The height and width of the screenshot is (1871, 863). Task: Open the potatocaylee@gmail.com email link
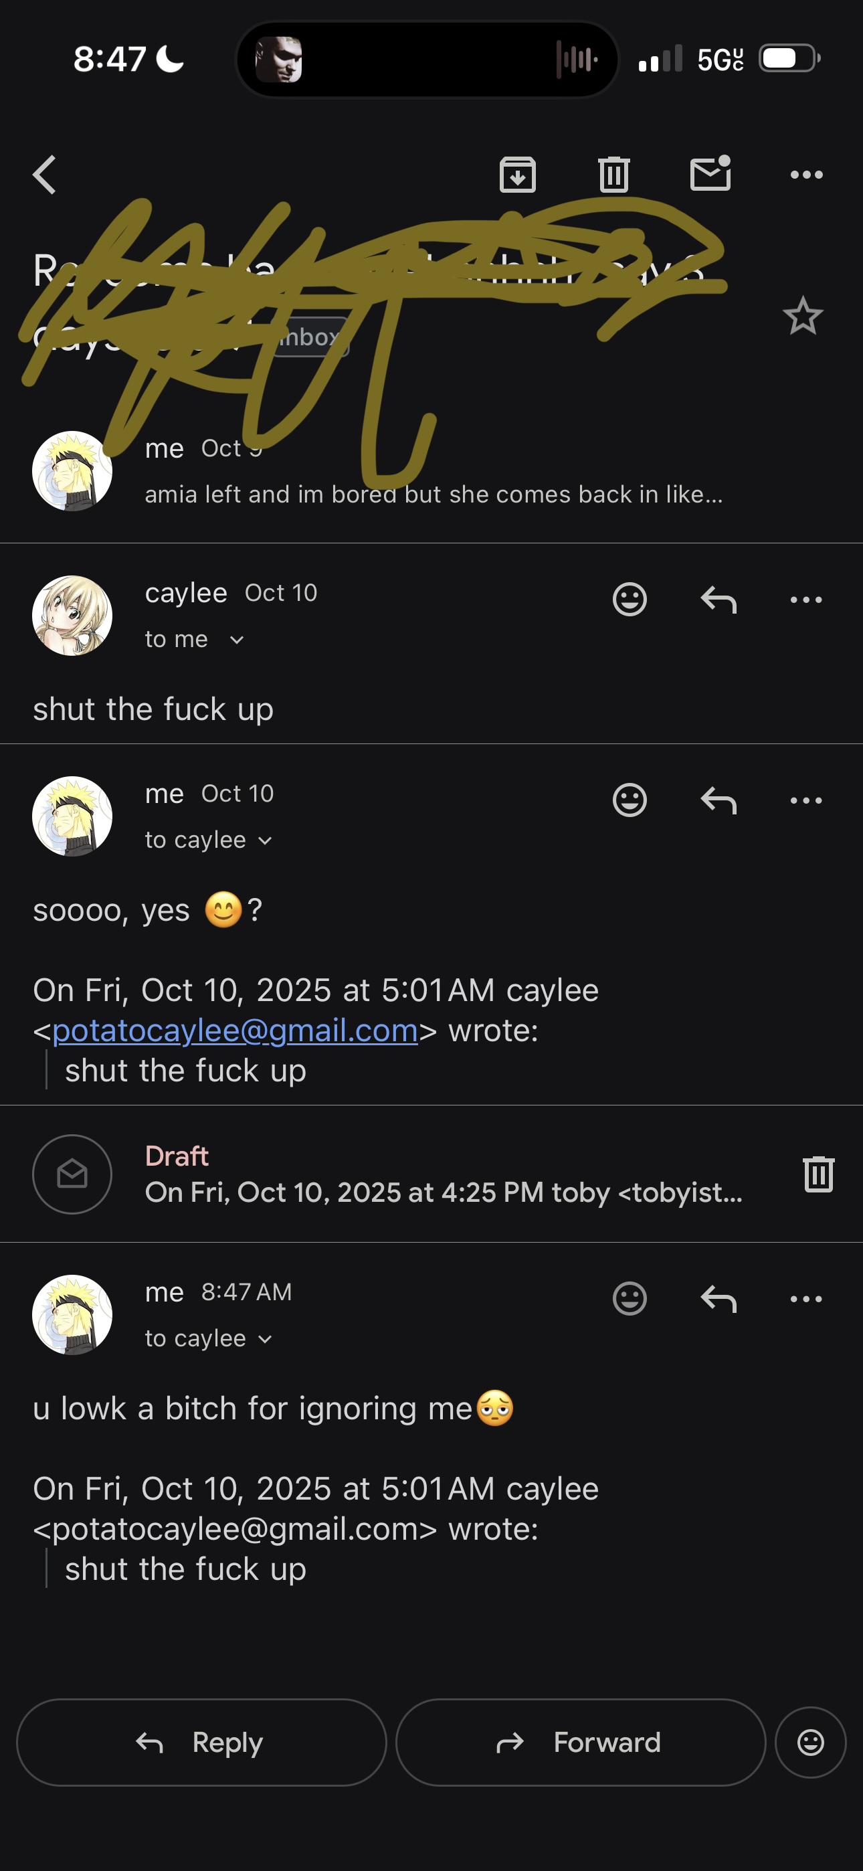tap(235, 1031)
